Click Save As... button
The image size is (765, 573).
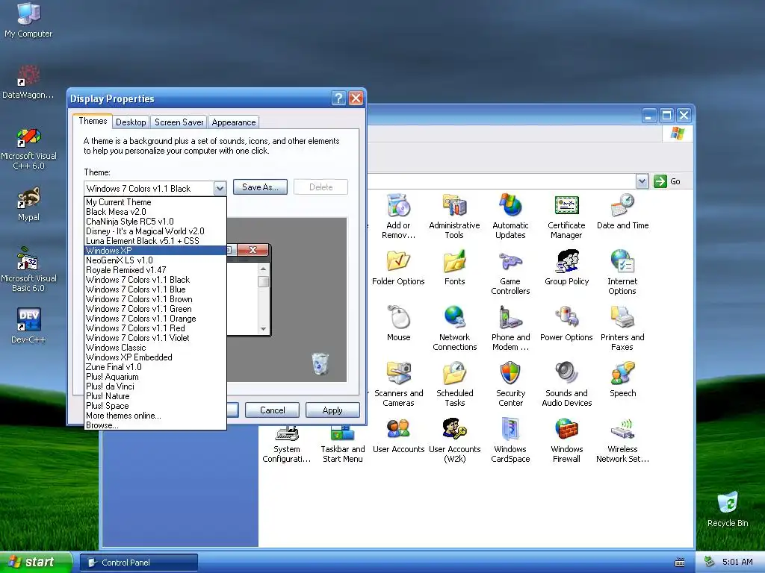260,187
